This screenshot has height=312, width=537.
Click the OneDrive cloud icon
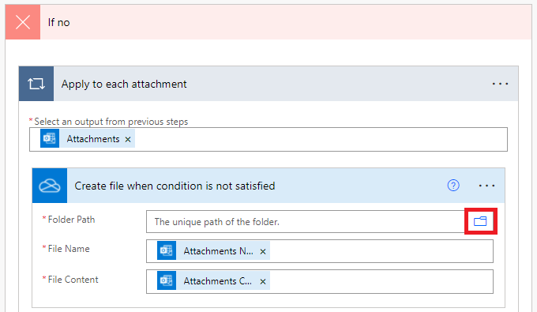pos(50,186)
